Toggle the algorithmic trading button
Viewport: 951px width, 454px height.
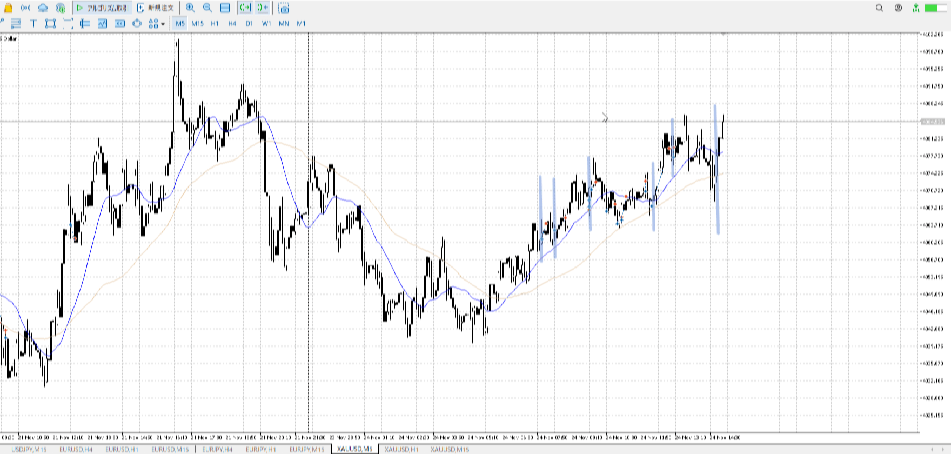tap(102, 8)
